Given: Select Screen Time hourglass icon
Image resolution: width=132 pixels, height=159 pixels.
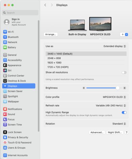Looking at the screenshot, I should [5, 124].
